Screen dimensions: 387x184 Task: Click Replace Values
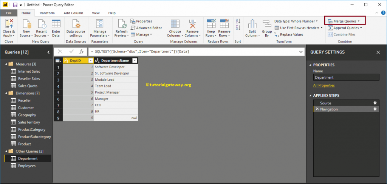pos(289,35)
